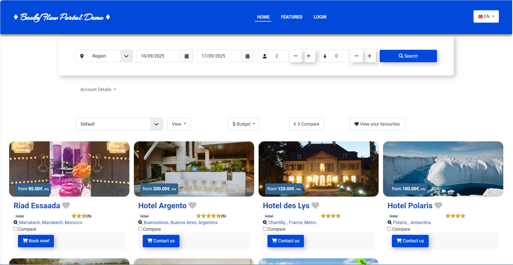Add Hotel des Lys to favourites heart
The width and height of the screenshot is (513, 265).
(315, 206)
